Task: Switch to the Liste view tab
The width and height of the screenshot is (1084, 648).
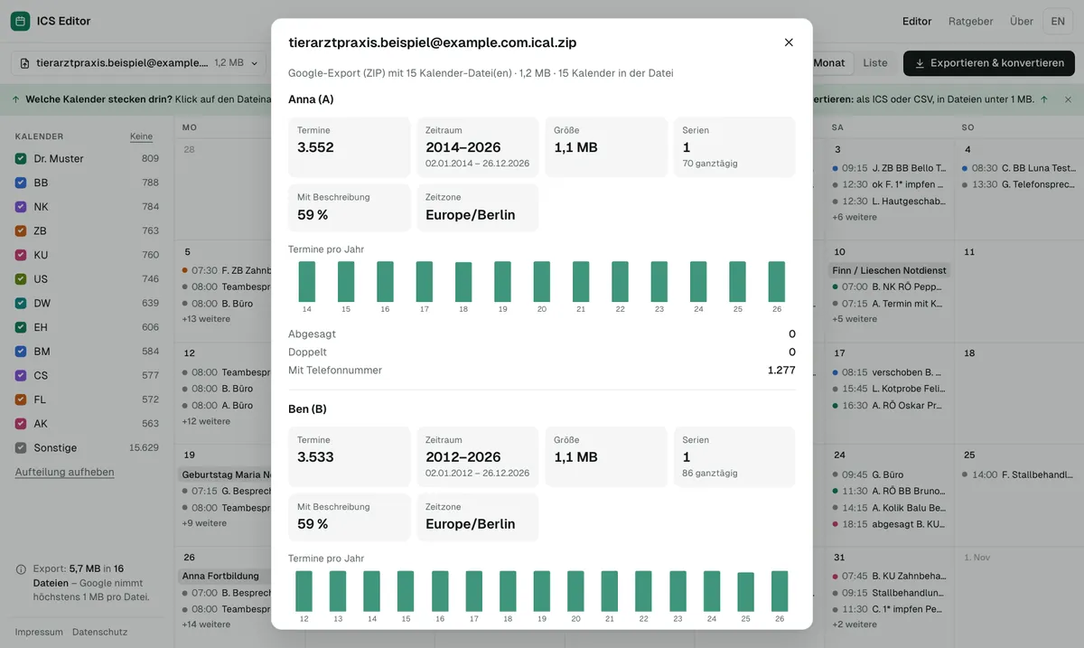Action: pos(875,63)
